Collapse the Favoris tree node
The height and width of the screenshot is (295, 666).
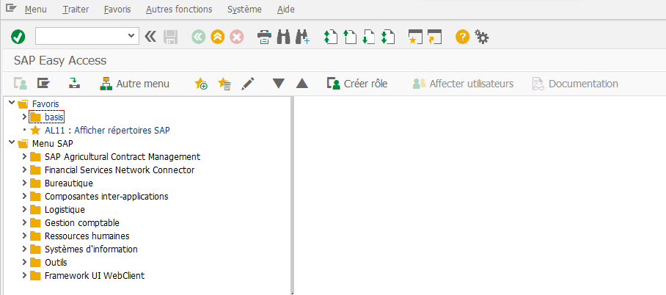[11, 104]
